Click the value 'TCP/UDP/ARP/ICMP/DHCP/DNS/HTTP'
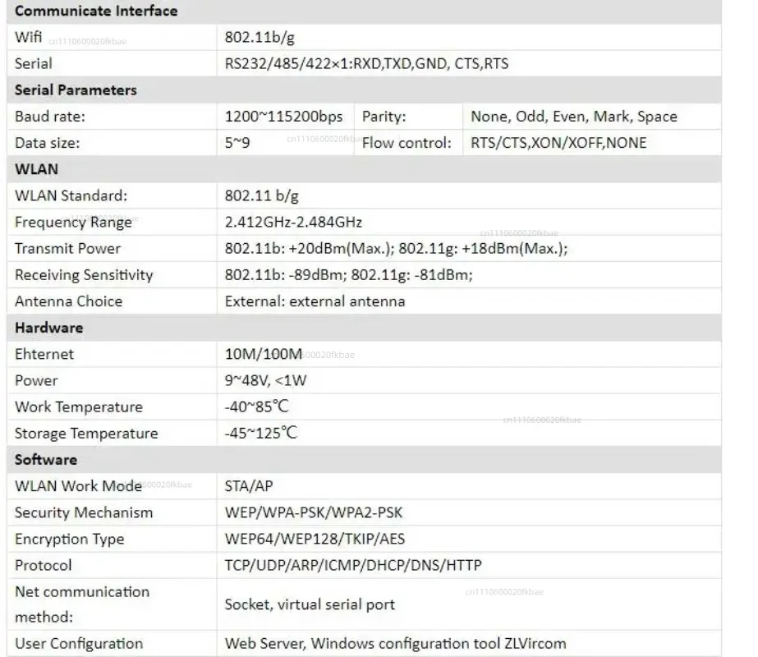 (353, 565)
